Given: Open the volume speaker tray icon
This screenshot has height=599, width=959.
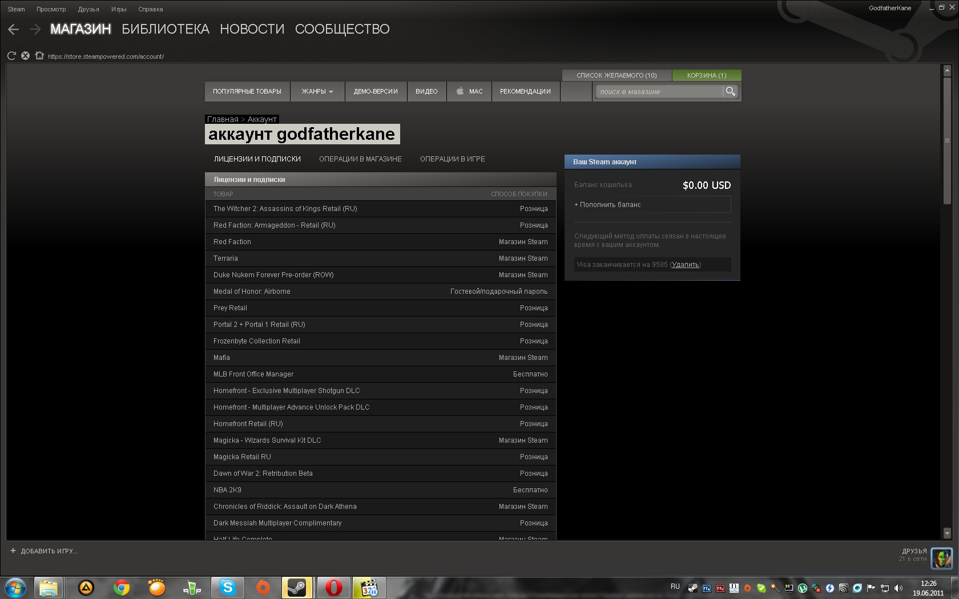Looking at the screenshot, I should tap(898, 588).
